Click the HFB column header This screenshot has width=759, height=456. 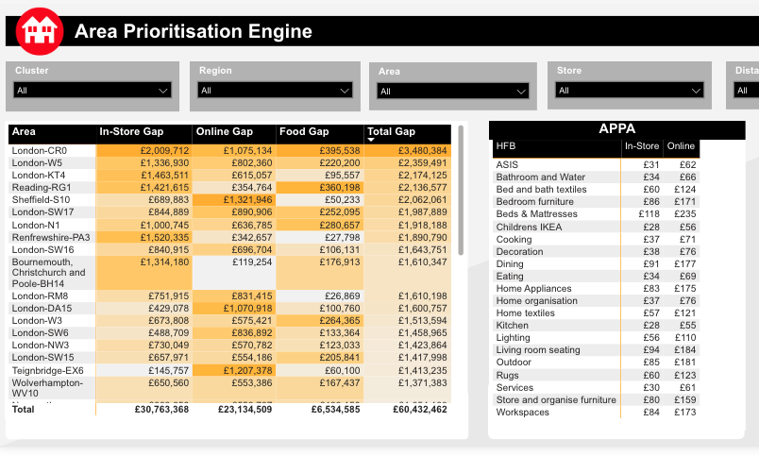coord(557,148)
